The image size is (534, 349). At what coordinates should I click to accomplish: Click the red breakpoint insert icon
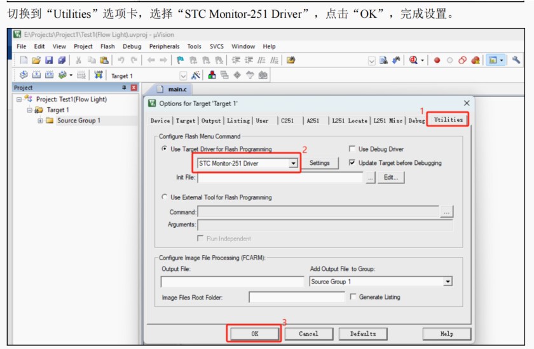[437, 60]
